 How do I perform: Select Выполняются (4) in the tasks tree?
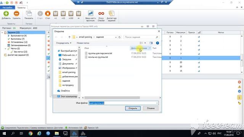click(19, 36)
